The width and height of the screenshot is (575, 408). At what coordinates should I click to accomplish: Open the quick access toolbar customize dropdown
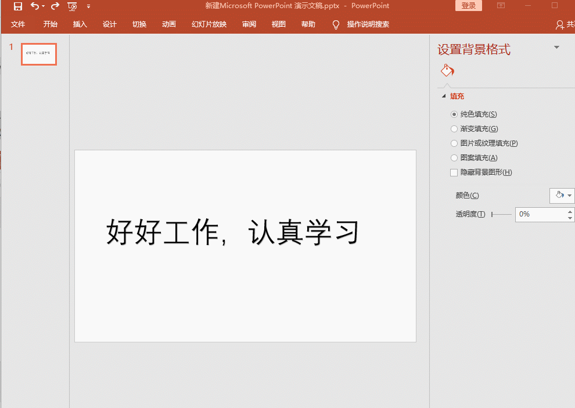pyautogui.click(x=89, y=6)
